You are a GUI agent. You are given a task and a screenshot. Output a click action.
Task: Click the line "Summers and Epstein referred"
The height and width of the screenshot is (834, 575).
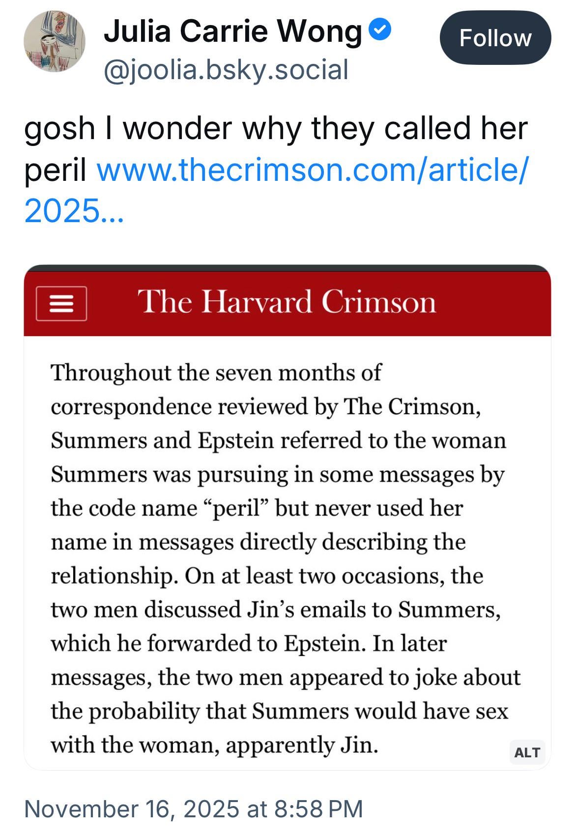point(278,440)
